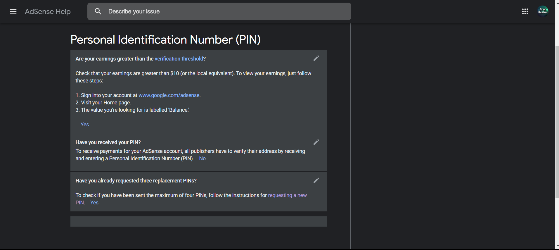Click the AdSense Help title
The height and width of the screenshot is (250, 559).
point(48,11)
